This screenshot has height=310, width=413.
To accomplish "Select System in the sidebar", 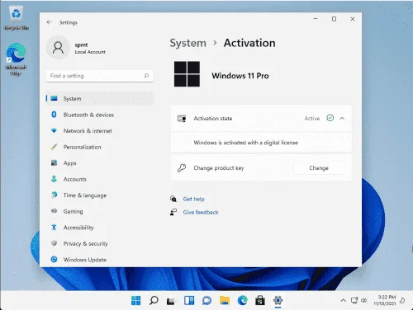I will [100, 98].
